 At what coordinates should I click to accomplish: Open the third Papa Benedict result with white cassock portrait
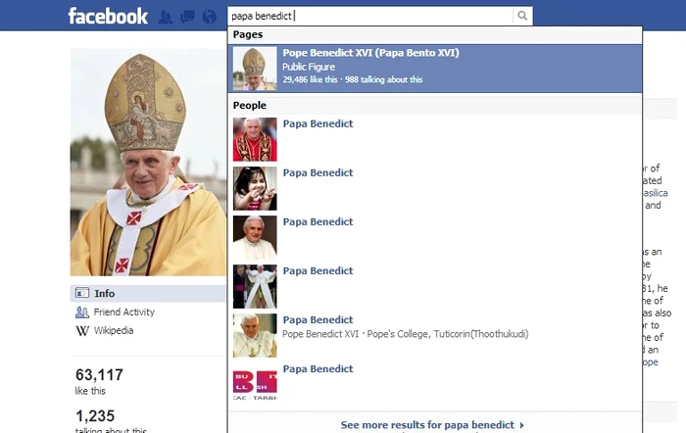coord(435,237)
